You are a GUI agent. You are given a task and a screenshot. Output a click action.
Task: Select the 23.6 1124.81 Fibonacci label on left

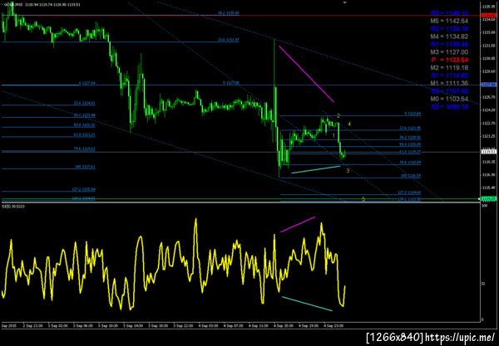click(84, 103)
